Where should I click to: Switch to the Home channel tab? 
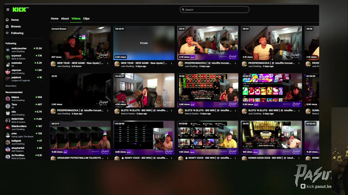55,18
